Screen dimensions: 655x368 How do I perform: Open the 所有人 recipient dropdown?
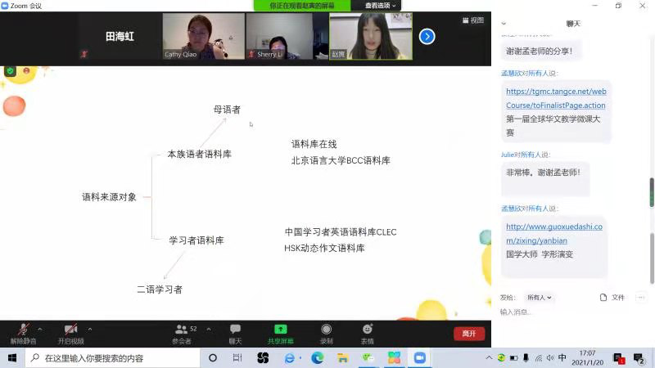539,298
